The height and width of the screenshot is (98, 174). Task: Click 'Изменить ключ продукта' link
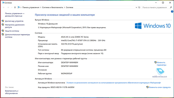tap(160, 87)
